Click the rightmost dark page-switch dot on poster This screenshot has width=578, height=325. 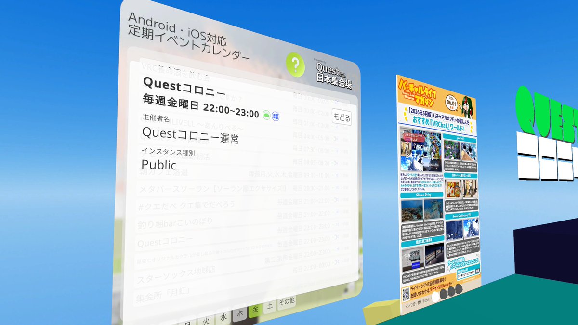[x=459, y=290]
